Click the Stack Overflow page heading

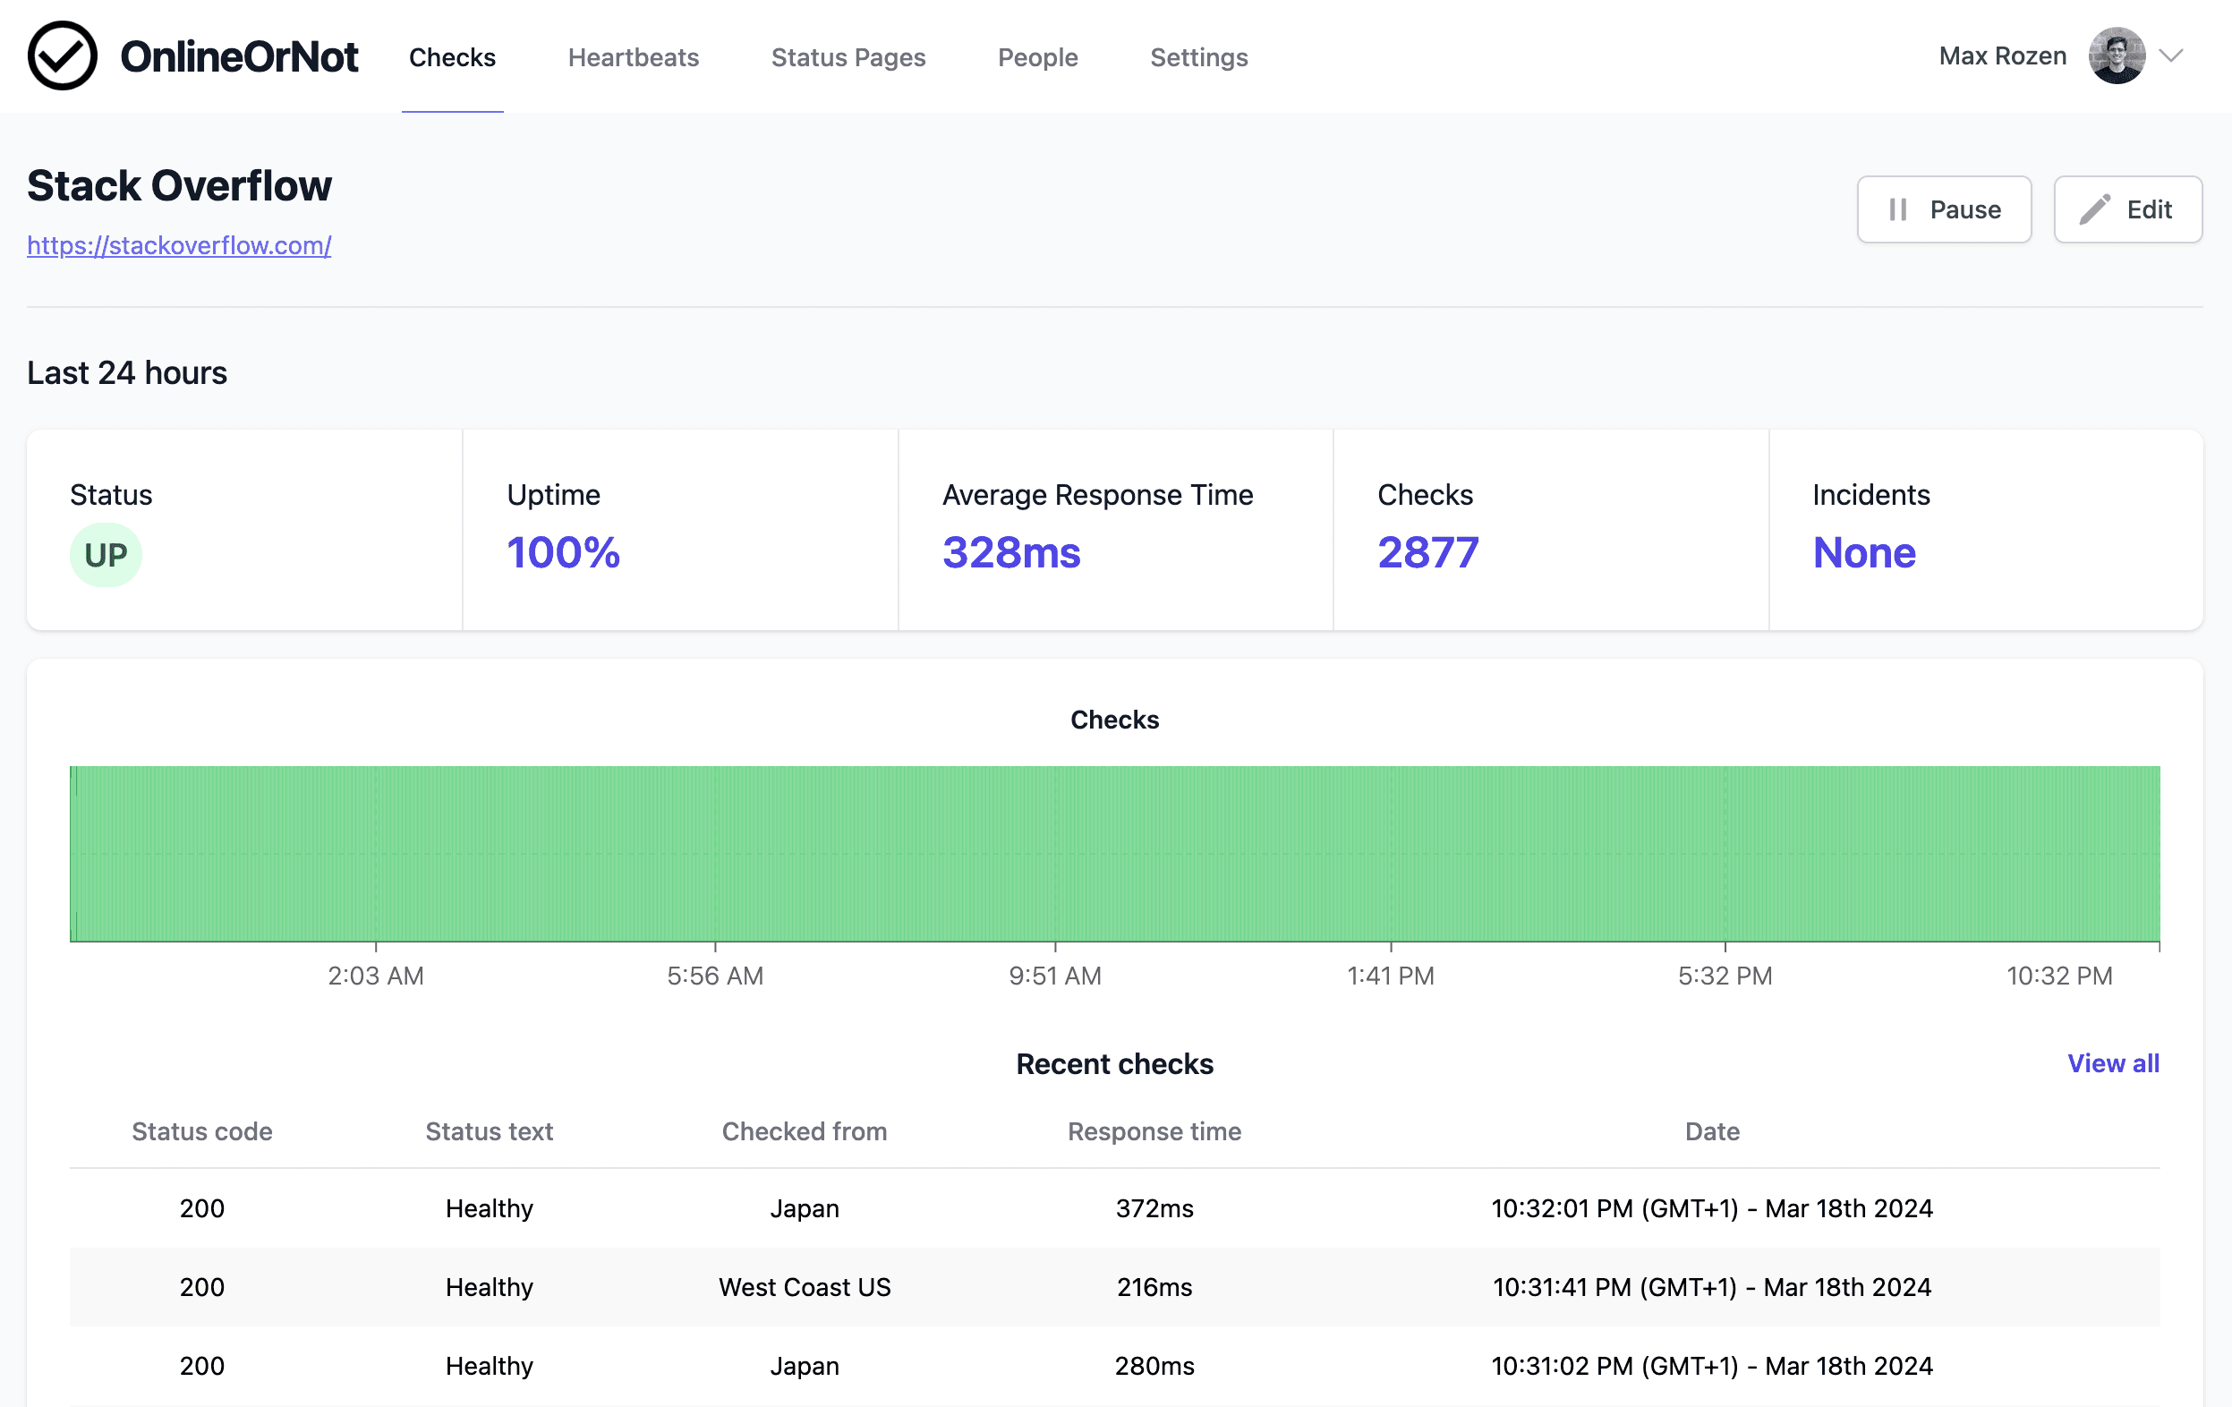coord(179,185)
